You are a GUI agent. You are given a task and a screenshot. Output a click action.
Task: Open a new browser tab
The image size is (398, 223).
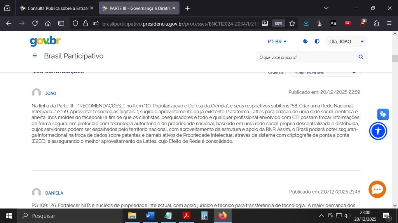coord(187,8)
